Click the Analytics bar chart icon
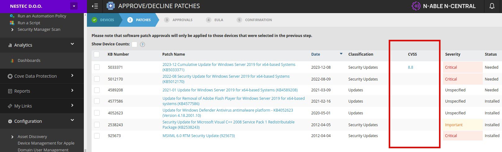 (x=10, y=45)
